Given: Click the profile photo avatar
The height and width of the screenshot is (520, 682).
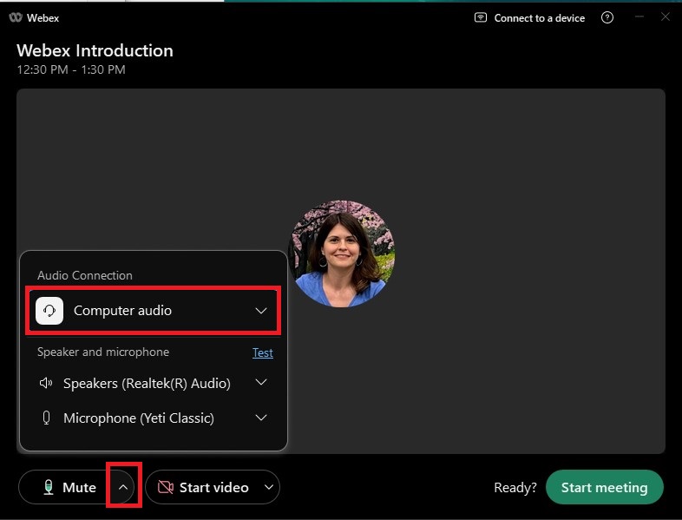Looking at the screenshot, I should 342,253.
